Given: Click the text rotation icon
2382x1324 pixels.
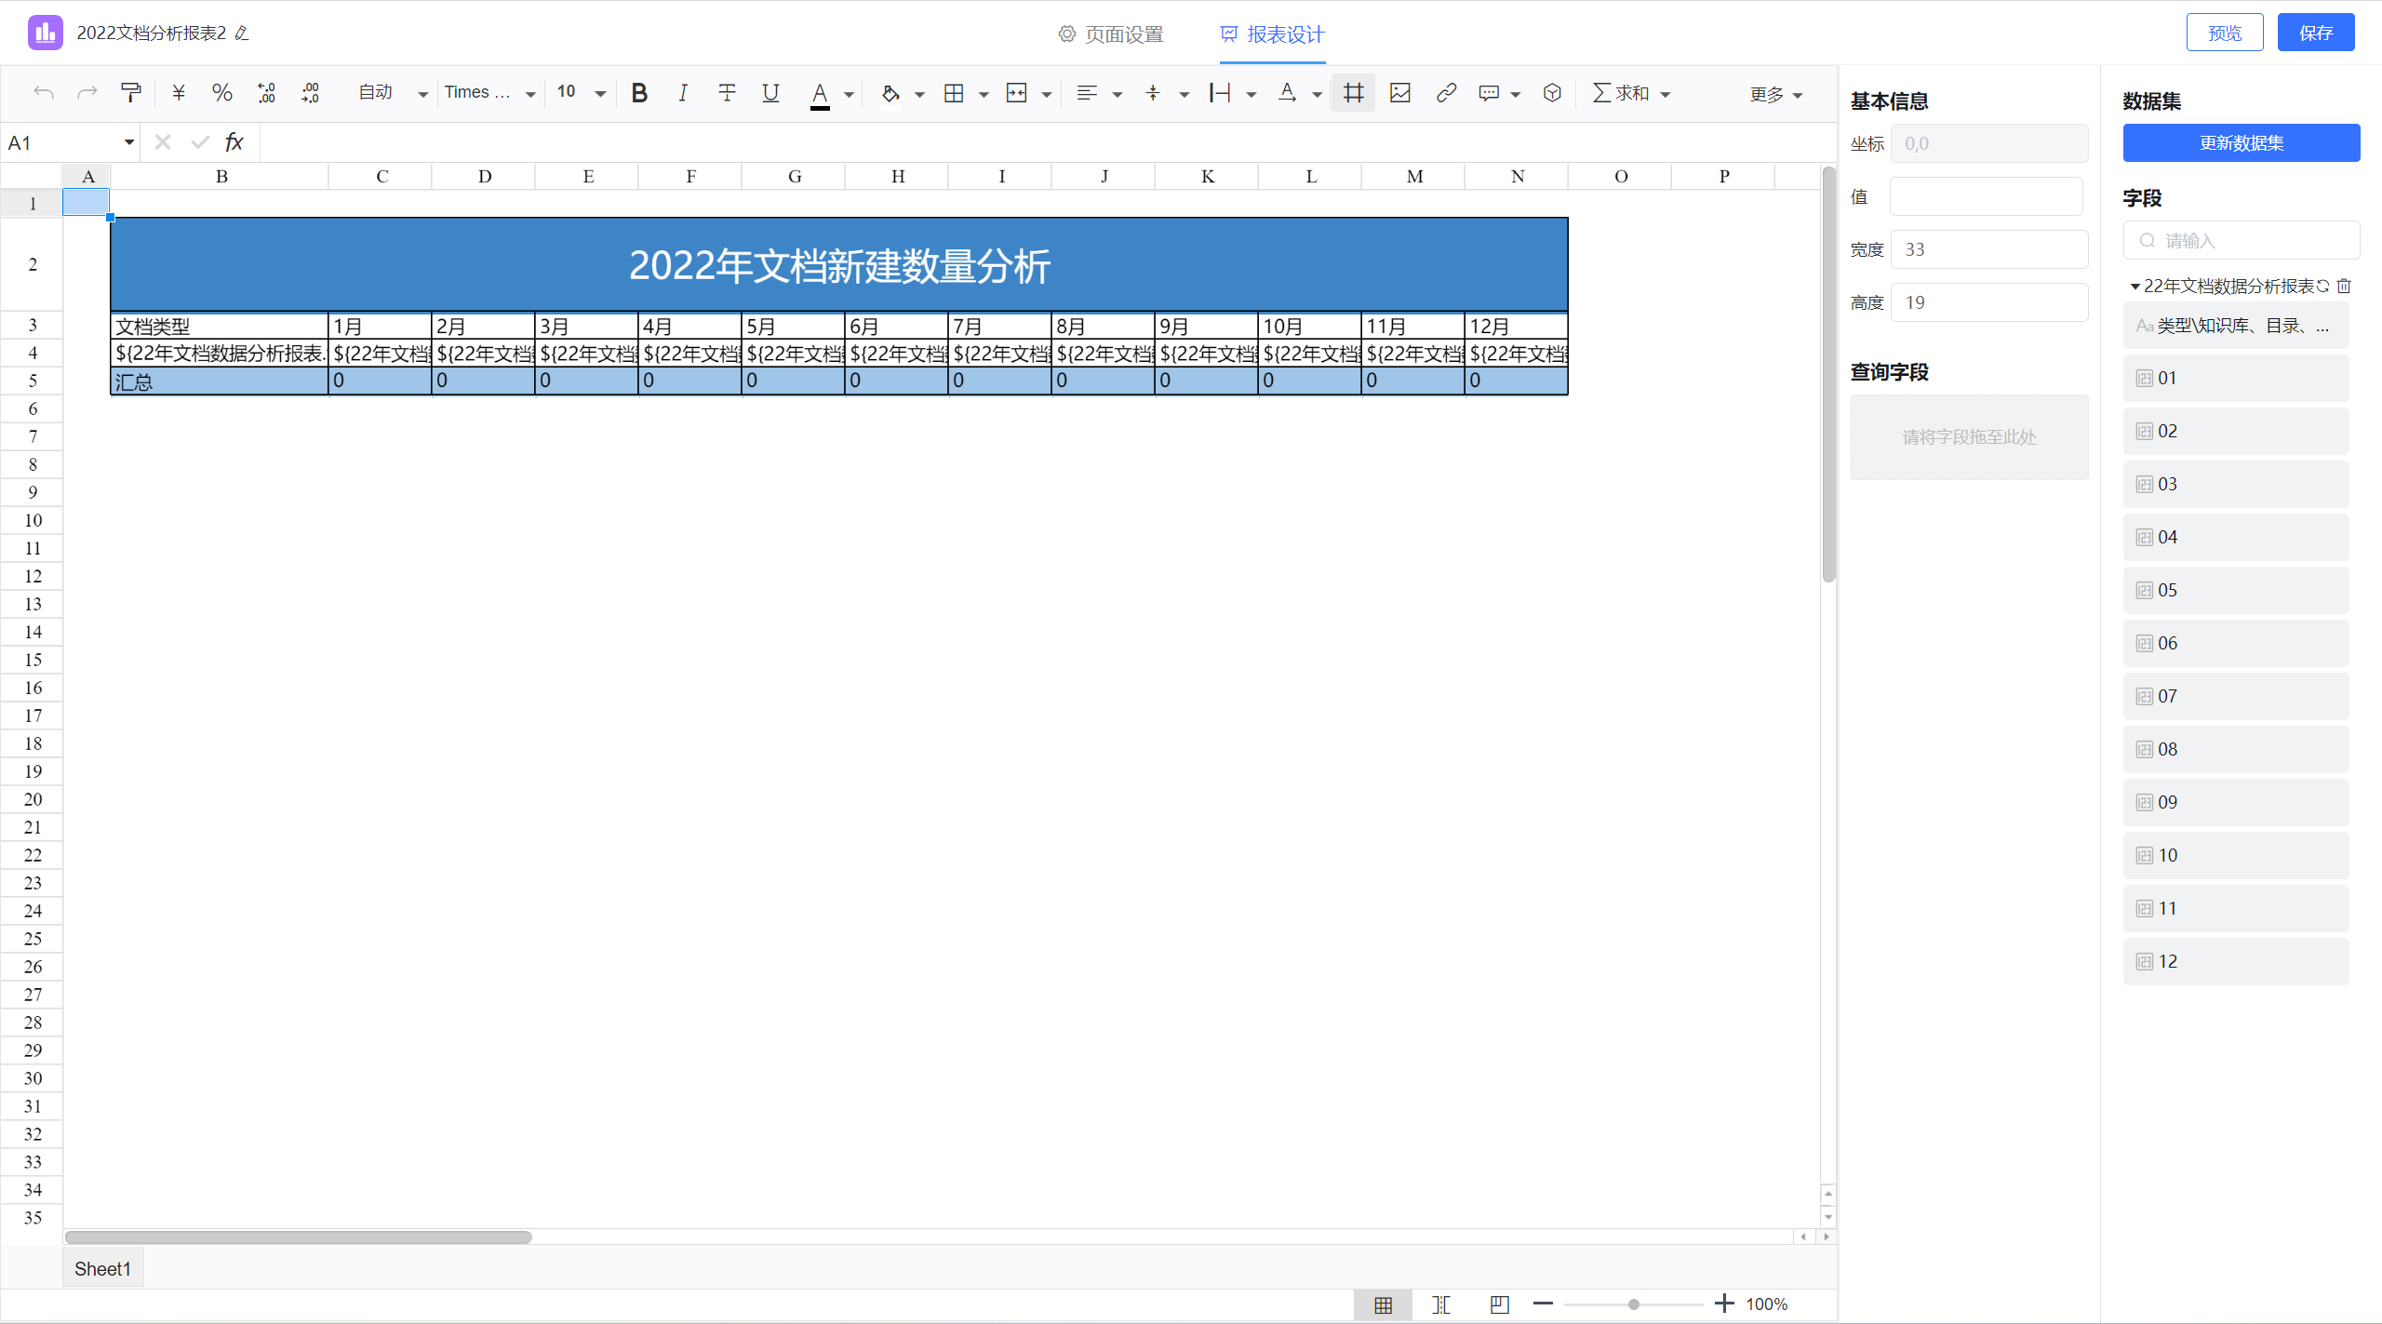Looking at the screenshot, I should pyautogui.click(x=1287, y=93).
